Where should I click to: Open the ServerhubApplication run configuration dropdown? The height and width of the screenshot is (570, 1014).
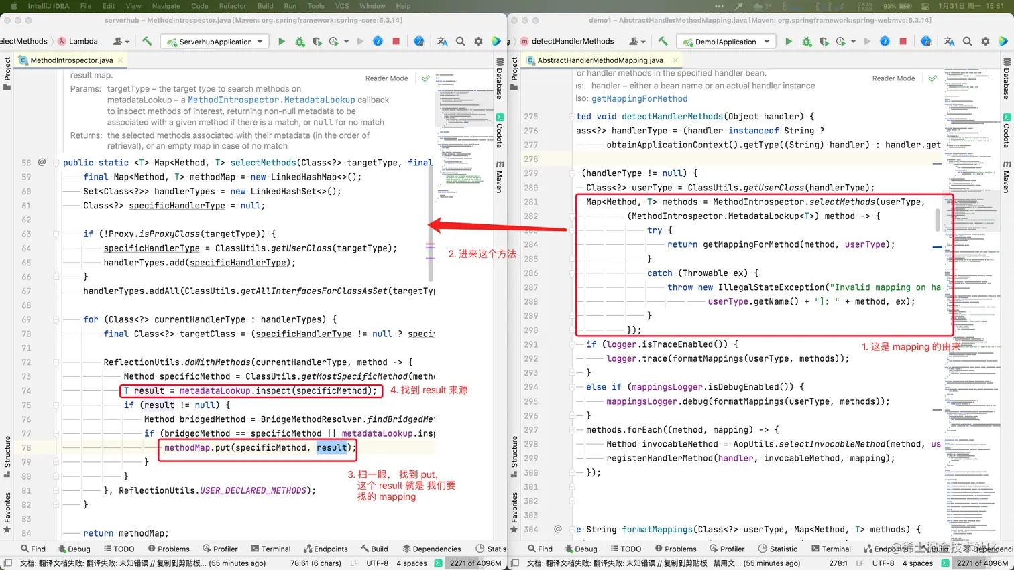click(x=215, y=42)
